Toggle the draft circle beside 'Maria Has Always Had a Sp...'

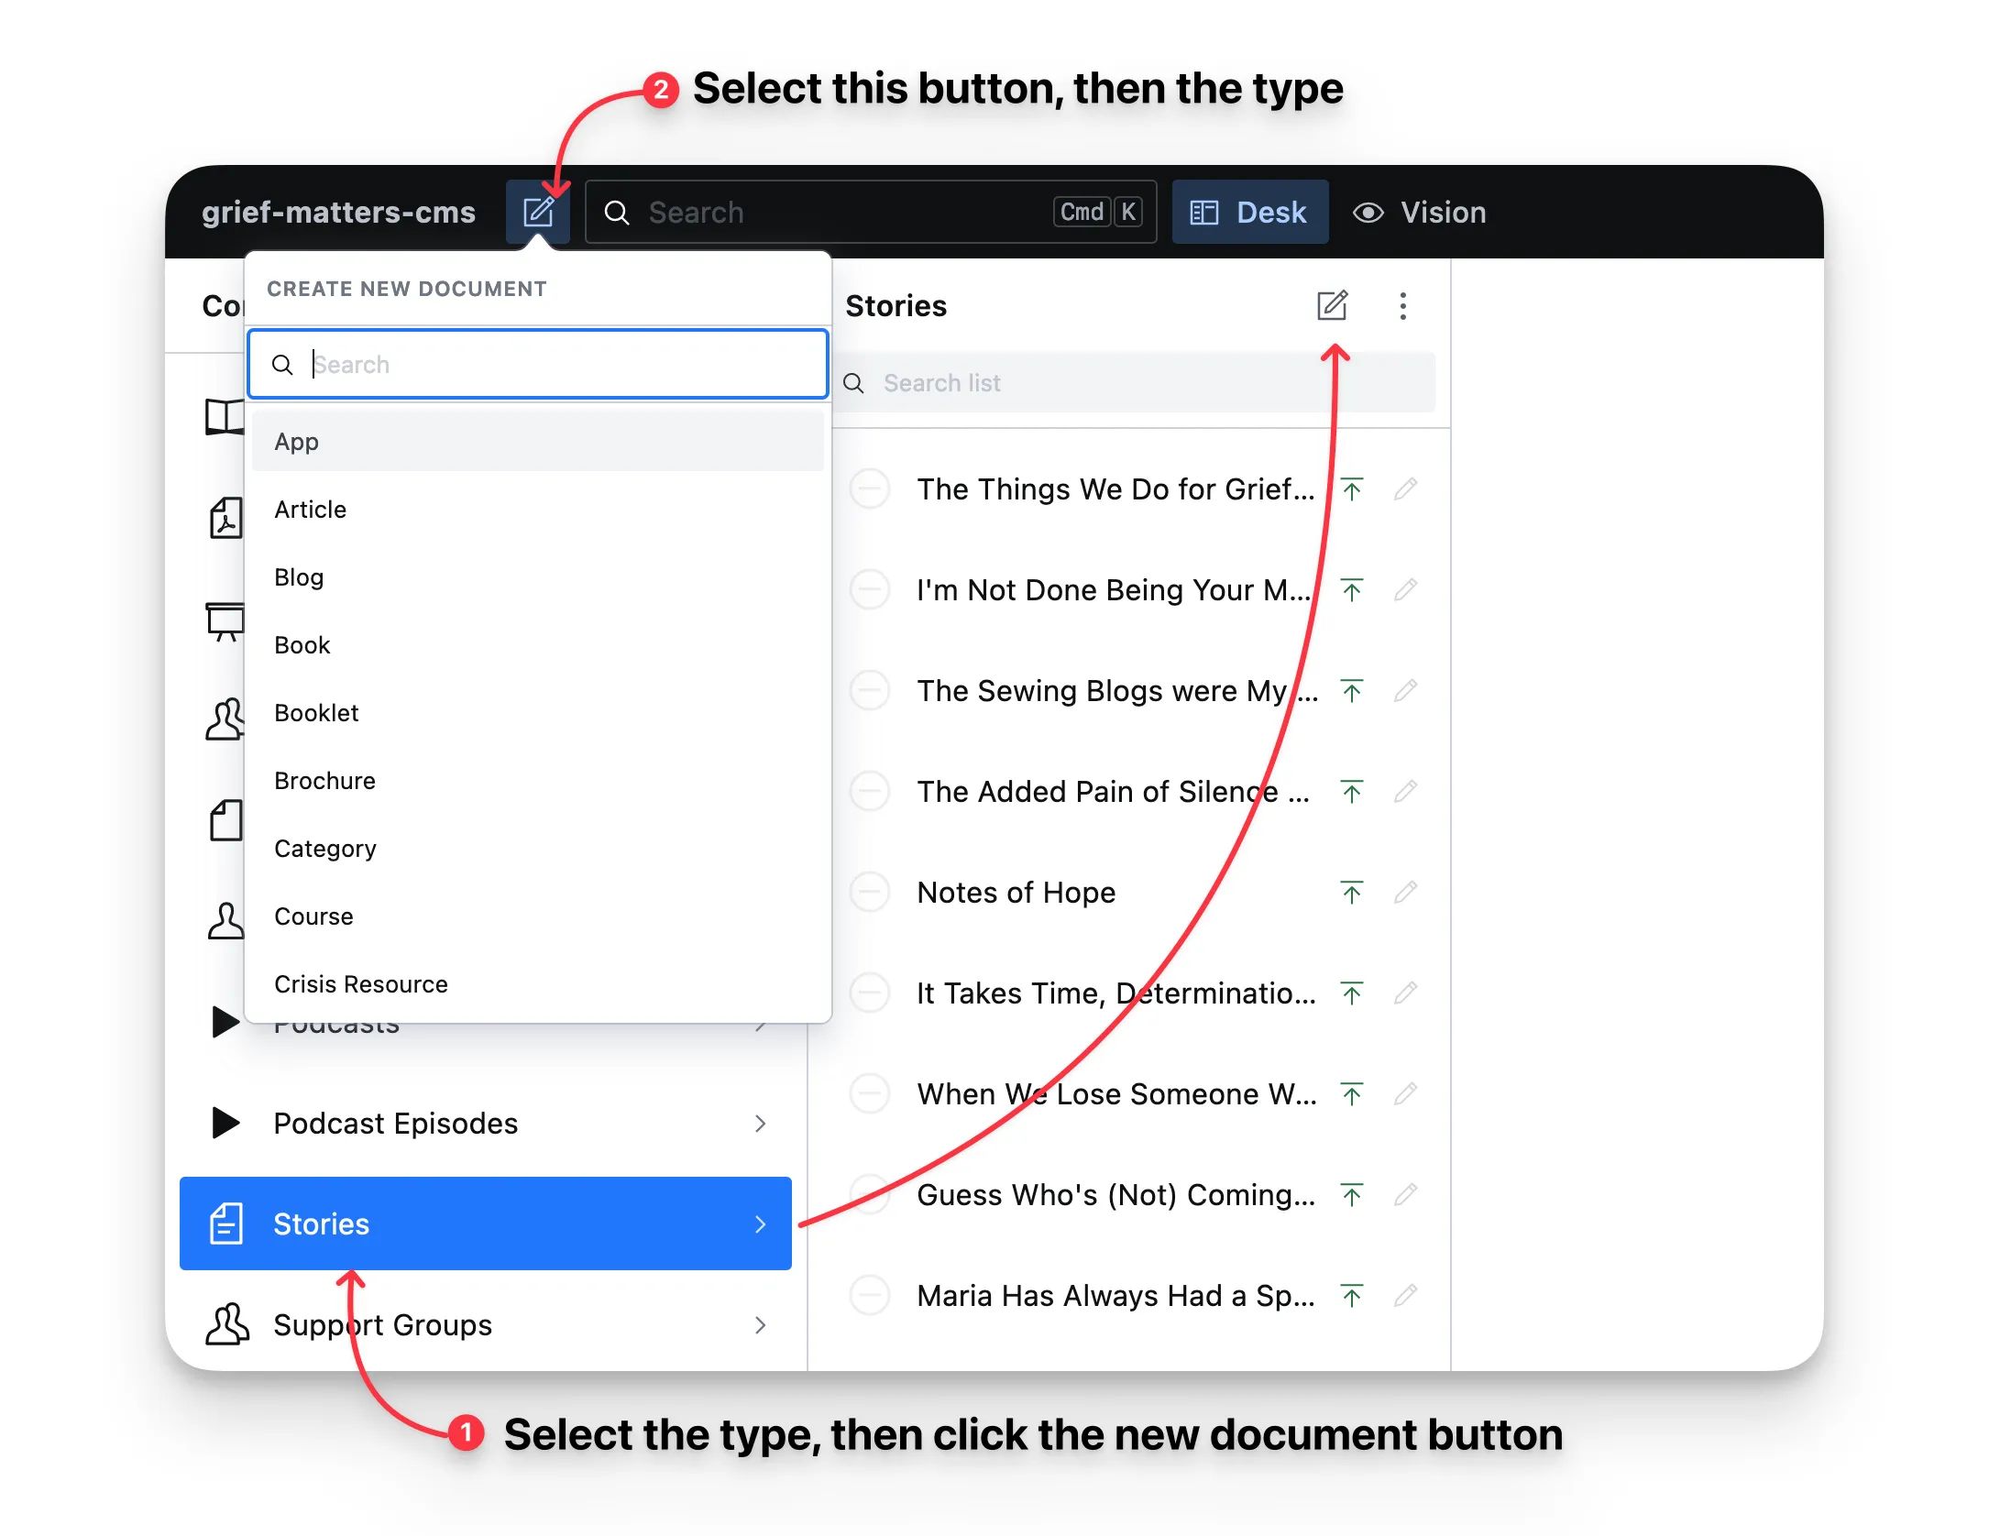[869, 1295]
